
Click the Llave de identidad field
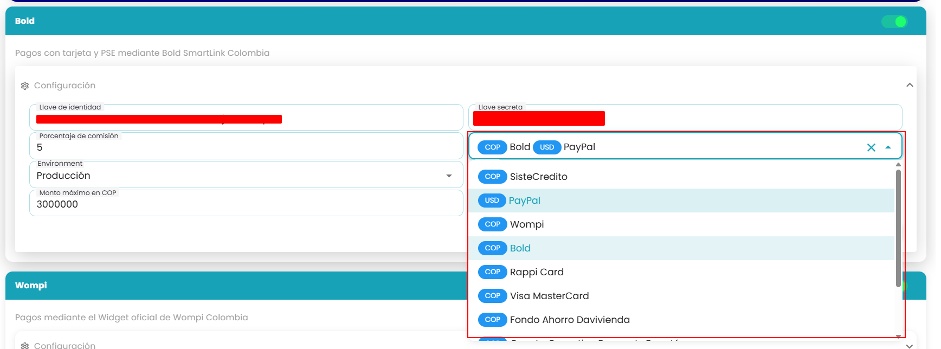pos(246,117)
